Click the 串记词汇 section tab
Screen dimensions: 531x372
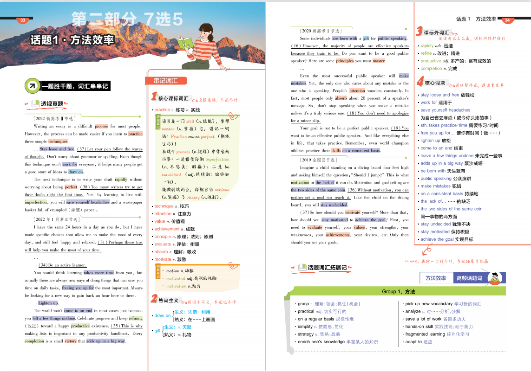pyautogui.click(x=165, y=81)
